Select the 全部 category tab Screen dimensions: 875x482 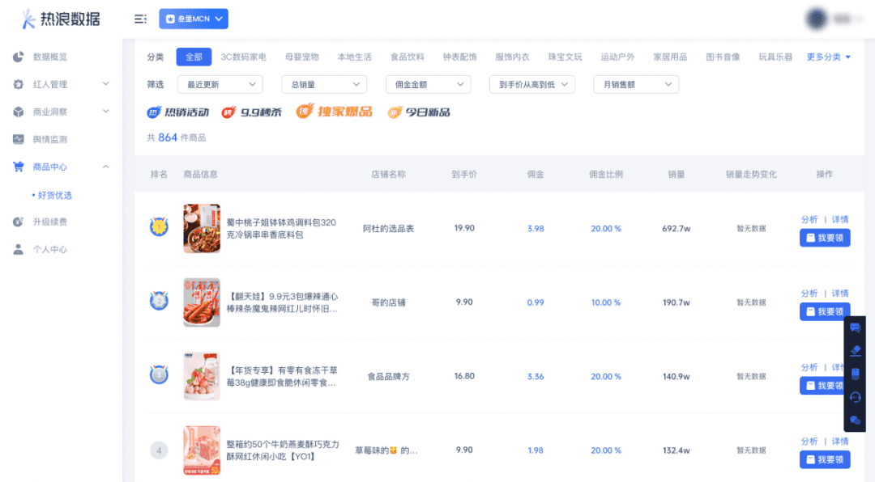[194, 57]
